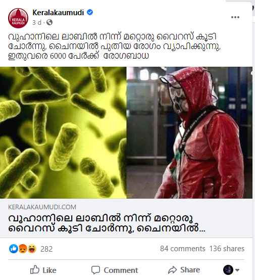255x280 pixels.
Task: Open the Keralakaumudi page name link
Action: (x=58, y=13)
